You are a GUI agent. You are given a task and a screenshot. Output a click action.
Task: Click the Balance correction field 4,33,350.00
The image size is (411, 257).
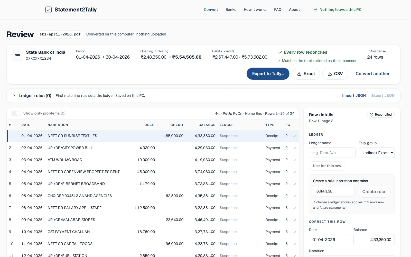click(374, 240)
